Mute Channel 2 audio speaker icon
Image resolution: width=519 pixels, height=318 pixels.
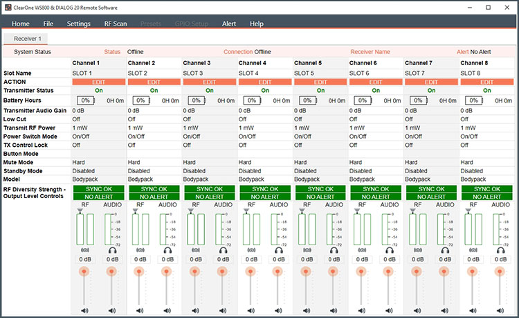click(x=167, y=311)
